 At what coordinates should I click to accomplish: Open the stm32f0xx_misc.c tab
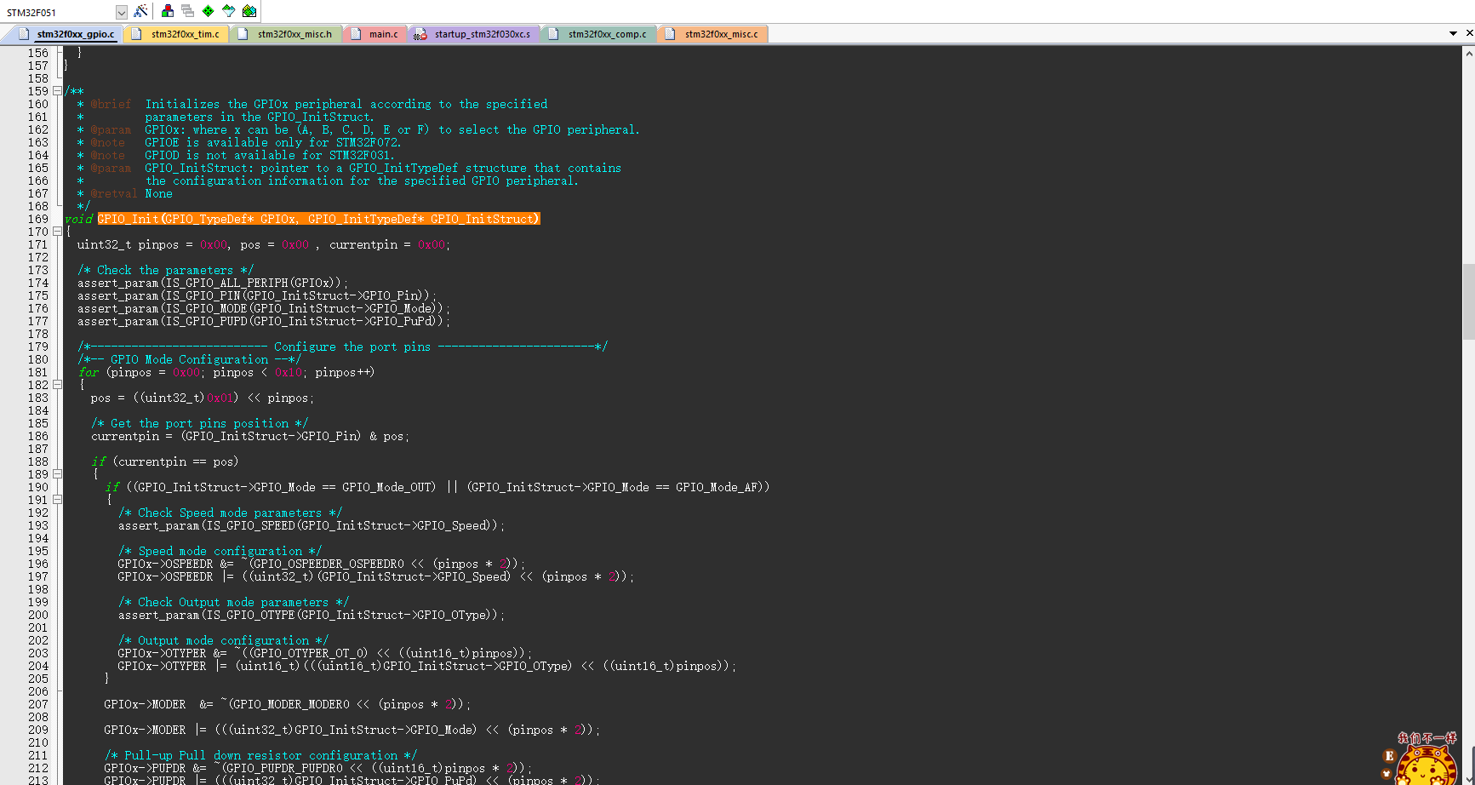click(x=713, y=34)
